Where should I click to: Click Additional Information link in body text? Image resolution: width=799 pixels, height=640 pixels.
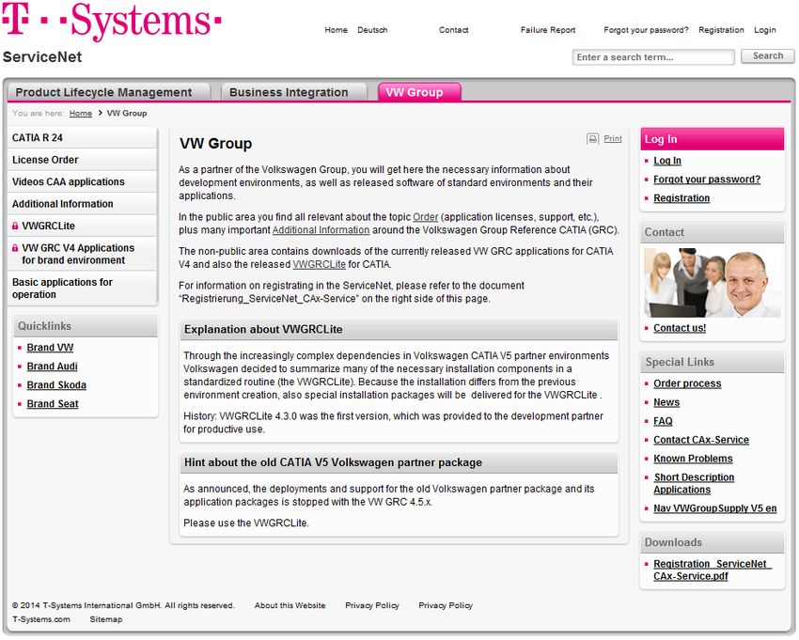pyautogui.click(x=321, y=230)
